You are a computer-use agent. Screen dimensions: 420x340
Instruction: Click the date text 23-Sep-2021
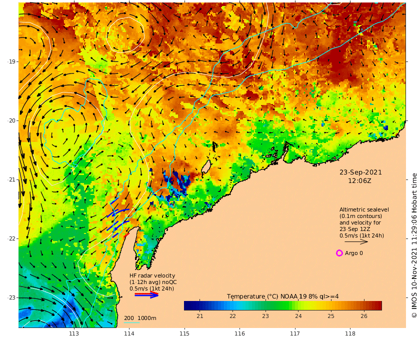click(360, 172)
